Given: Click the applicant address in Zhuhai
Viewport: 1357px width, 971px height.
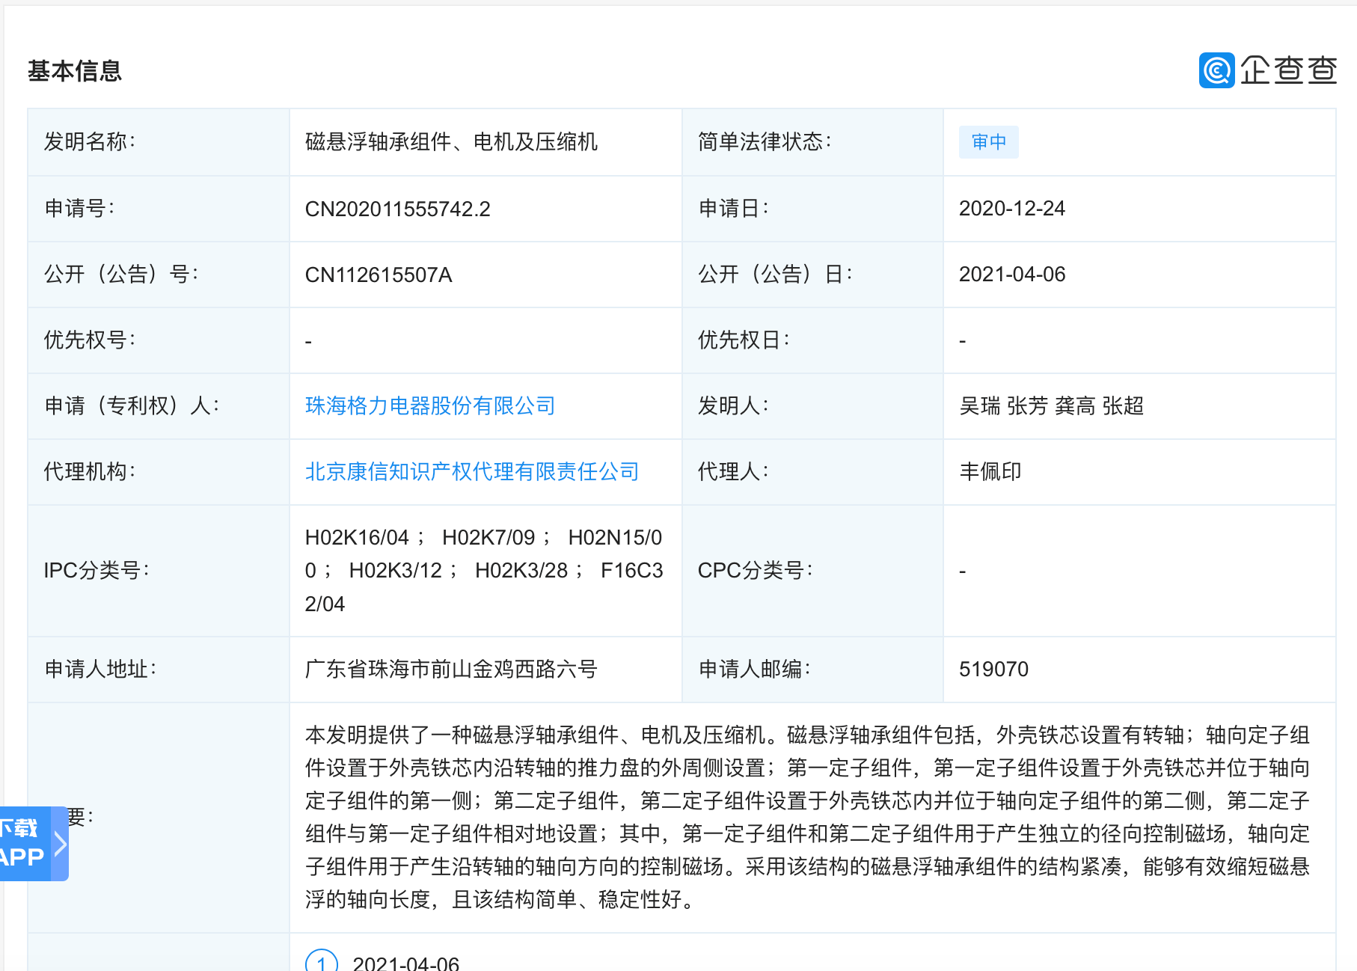Looking at the screenshot, I should pos(453,670).
